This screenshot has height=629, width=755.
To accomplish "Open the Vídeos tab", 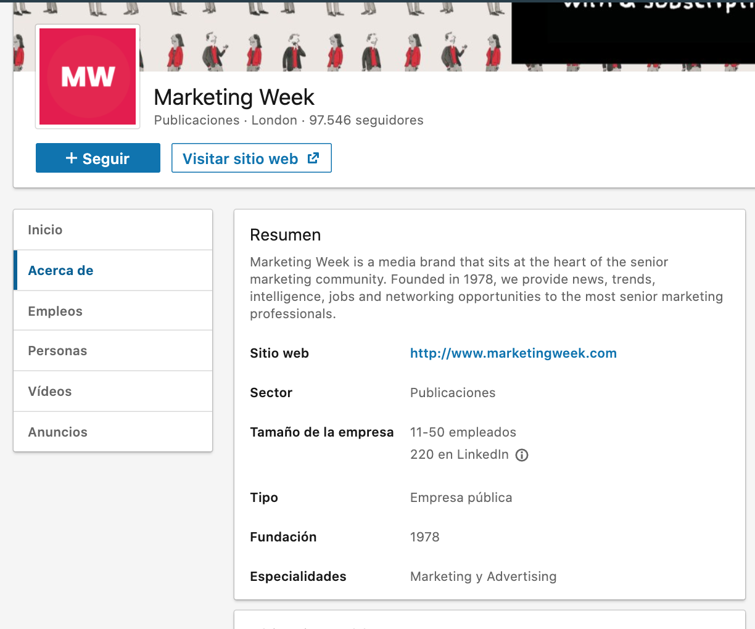I will point(113,392).
